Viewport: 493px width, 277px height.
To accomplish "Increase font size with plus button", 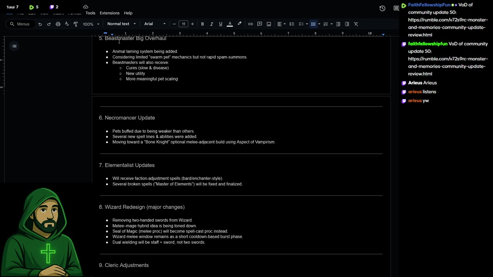I will coord(193,24).
